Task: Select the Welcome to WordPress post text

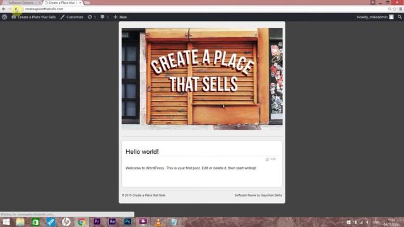Action: (191, 168)
